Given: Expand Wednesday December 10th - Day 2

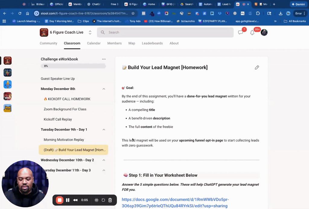Looking at the screenshot, I should pos(104,160).
